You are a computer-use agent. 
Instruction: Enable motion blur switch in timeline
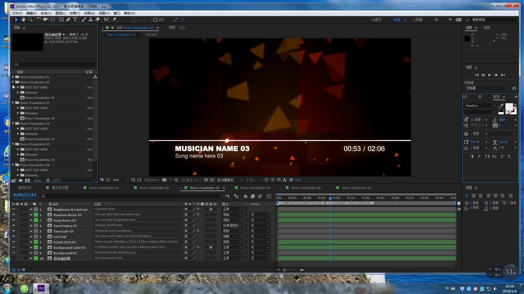pyautogui.click(x=260, y=196)
